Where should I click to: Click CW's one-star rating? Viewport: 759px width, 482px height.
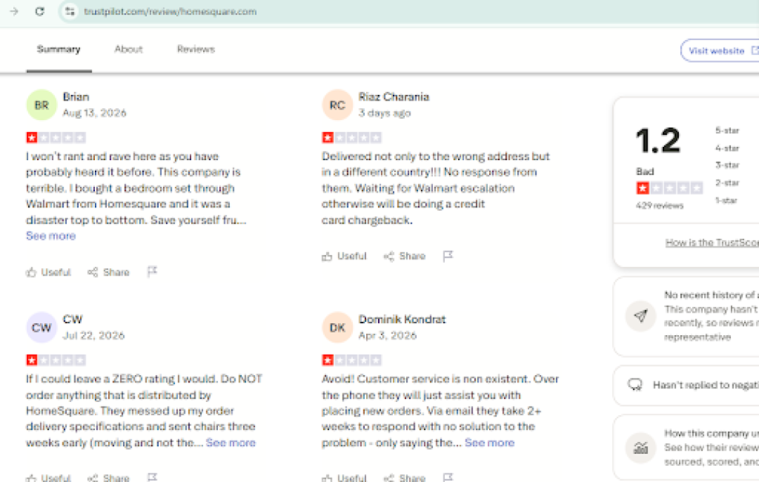(x=56, y=360)
